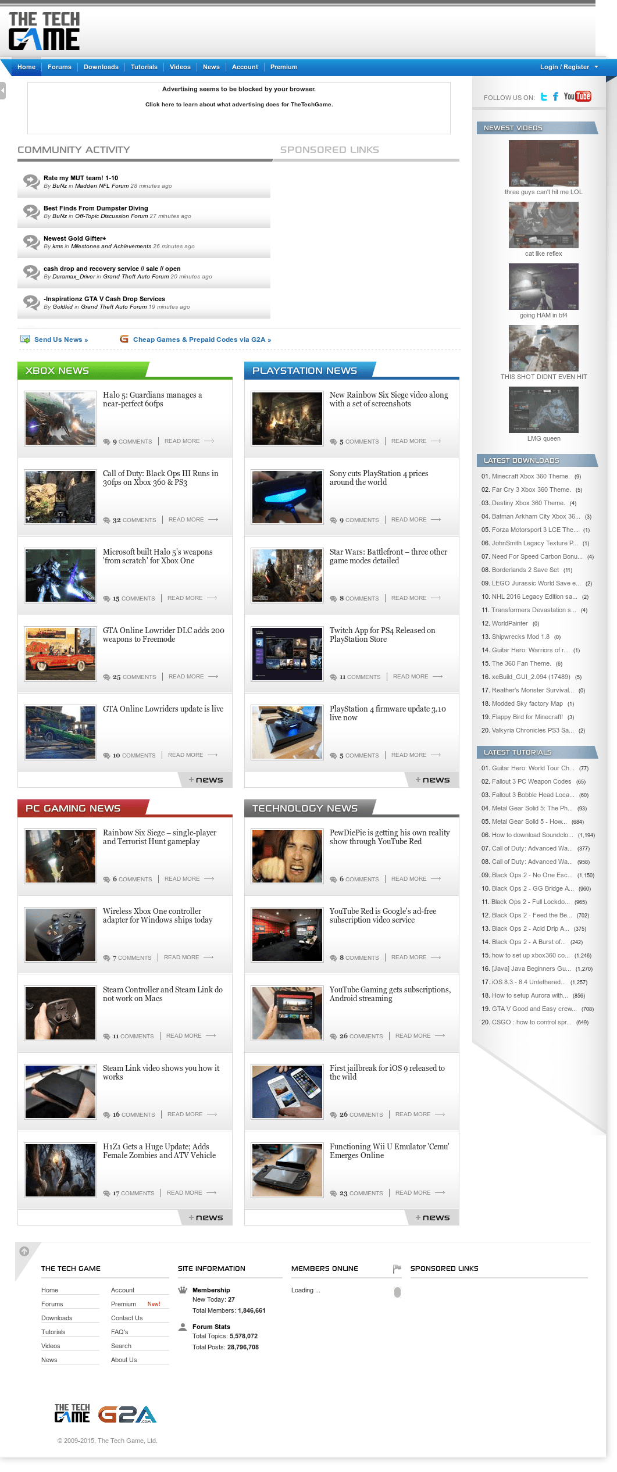The image size is (617, 1472).
Task: Click comments icon on Functioning Wii U Emulator article
Action: tap(333, 1194)
